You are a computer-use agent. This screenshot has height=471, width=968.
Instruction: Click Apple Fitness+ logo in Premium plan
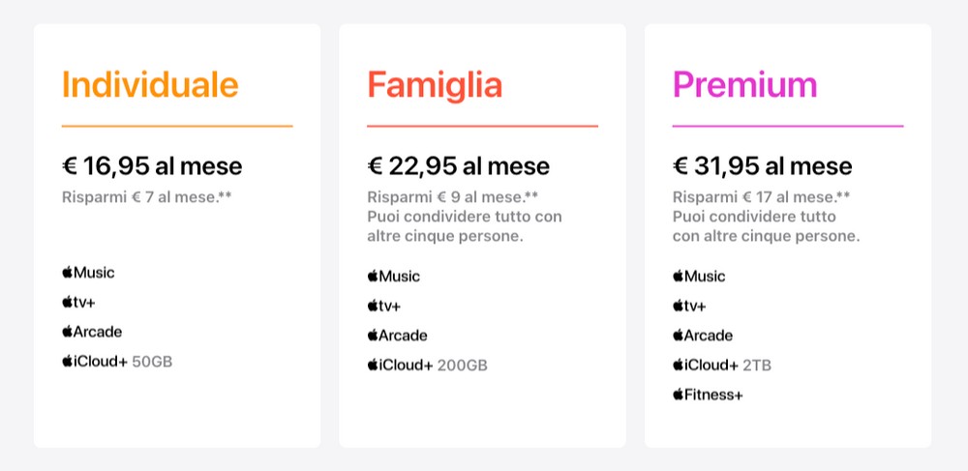708,395
